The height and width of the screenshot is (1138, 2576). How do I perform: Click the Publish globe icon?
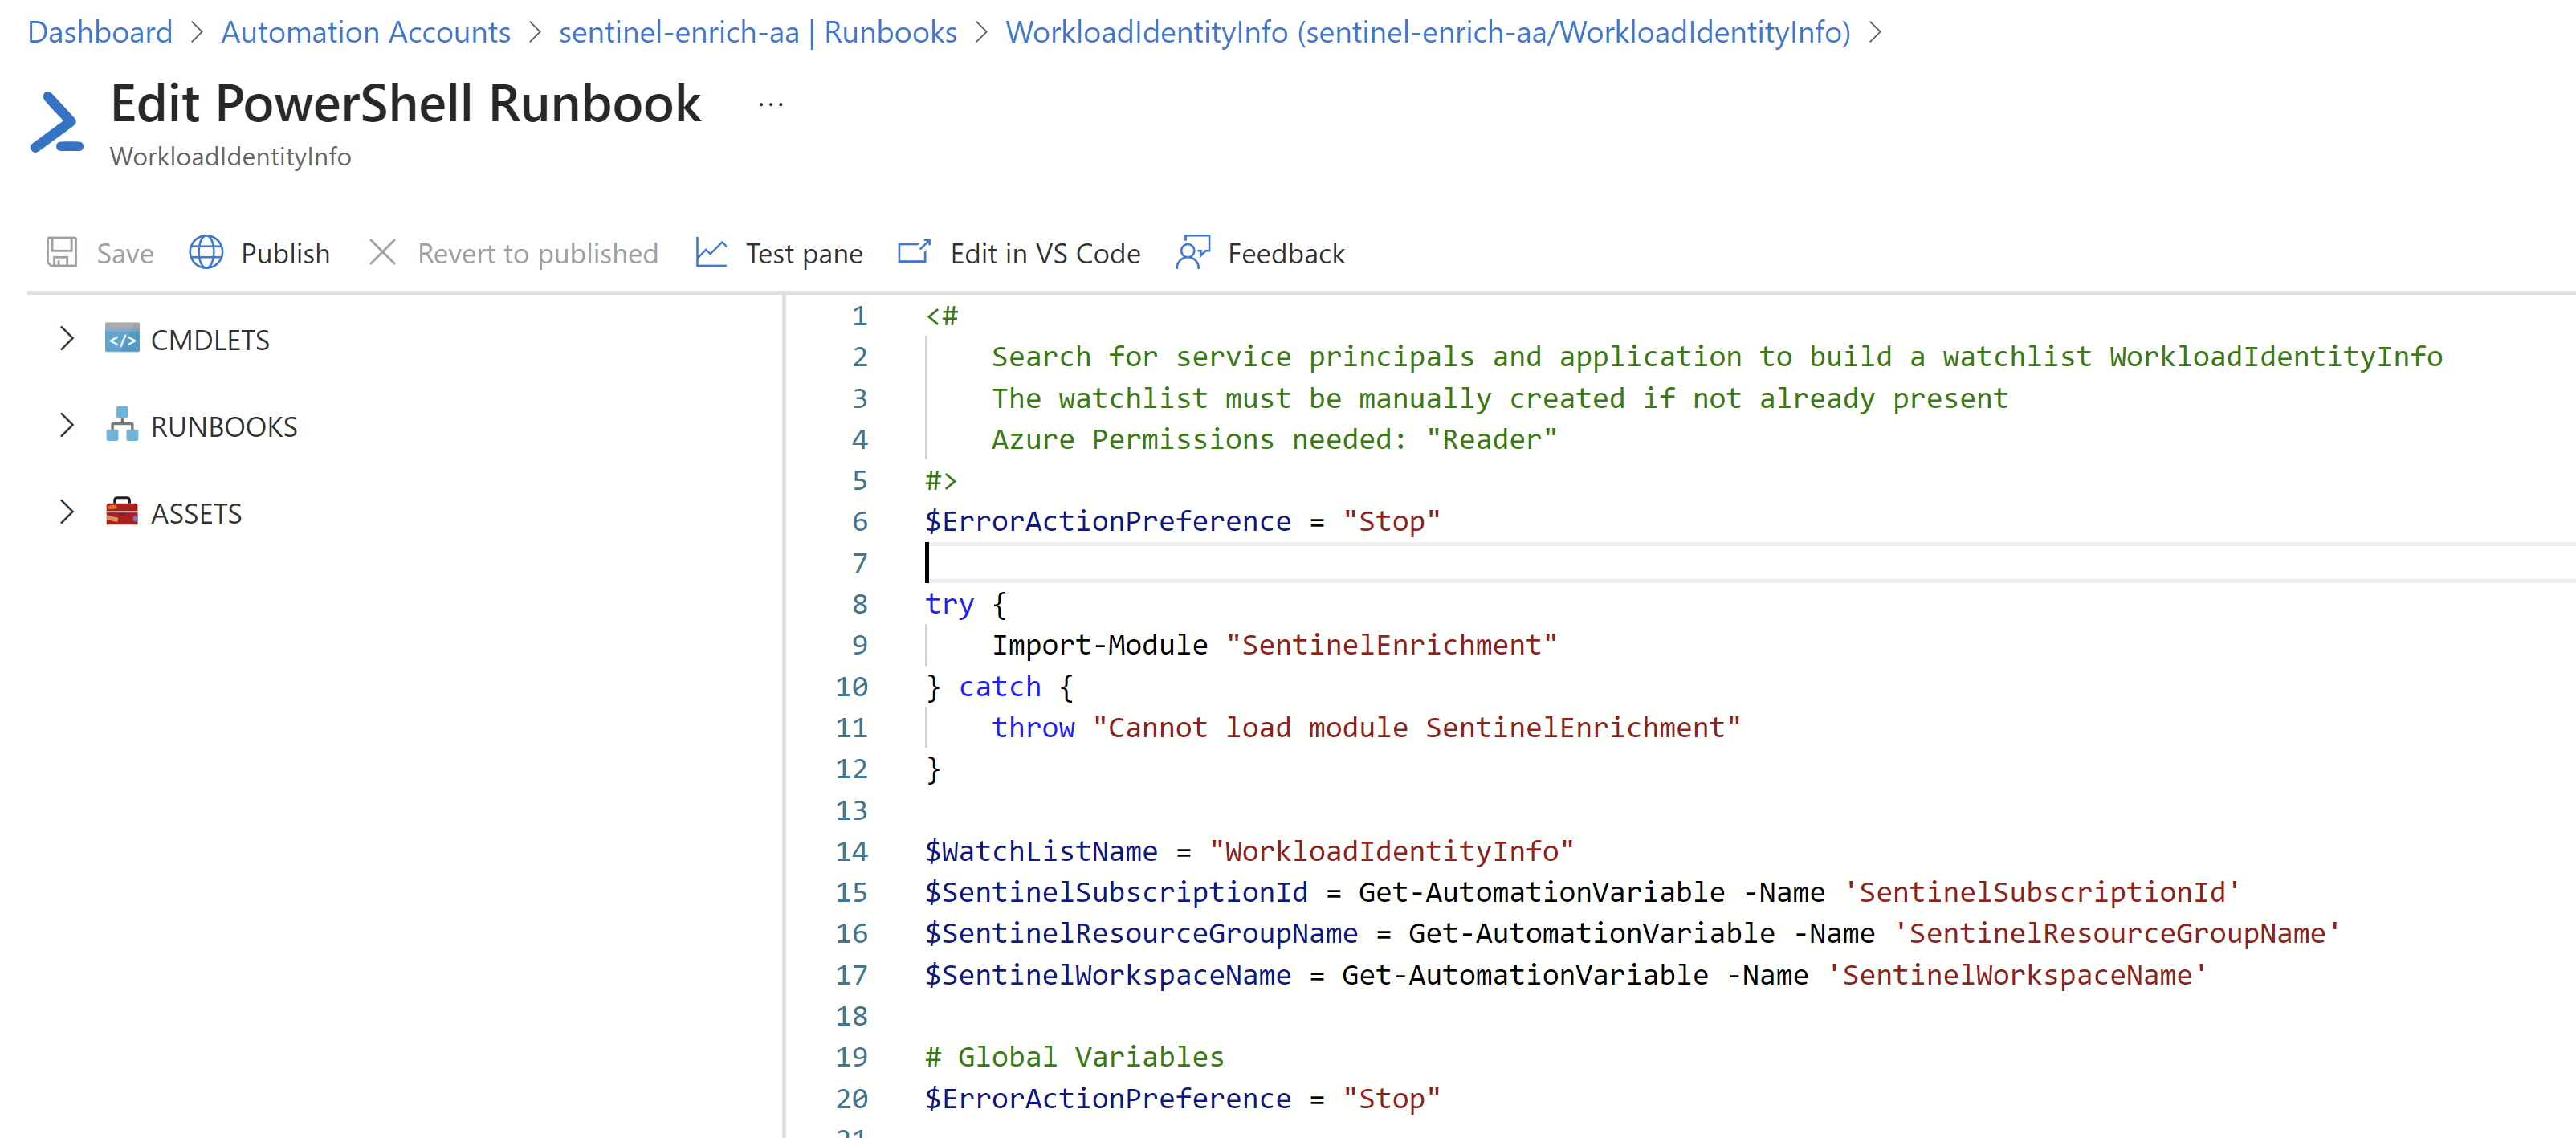206,253
